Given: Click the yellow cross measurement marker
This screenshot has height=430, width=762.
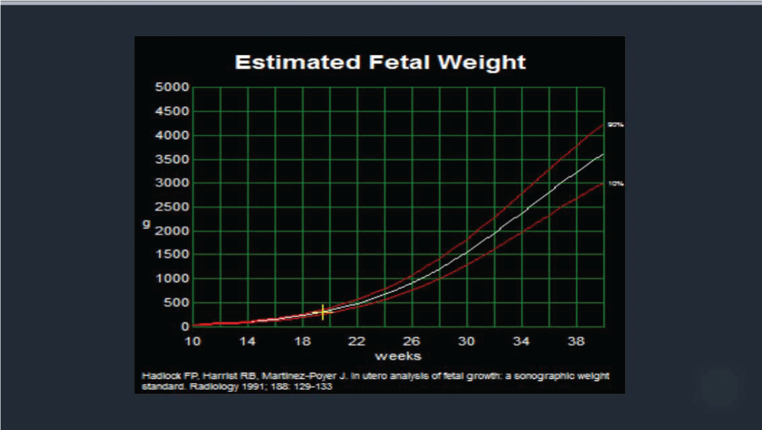Looking at the screenshot, I should click(323, 312).
